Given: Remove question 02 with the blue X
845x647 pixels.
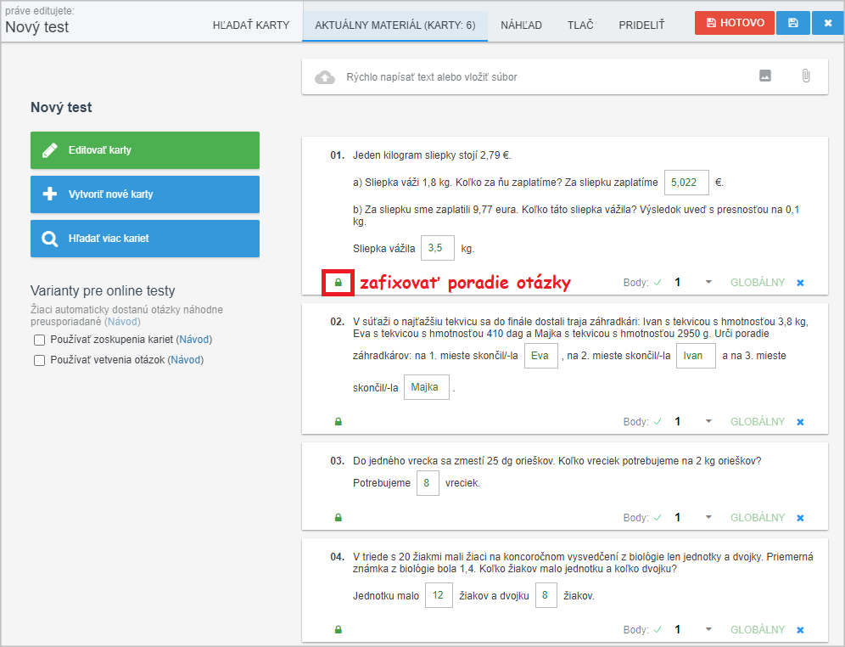Looking at the screenshot, I should coord(800,422).
